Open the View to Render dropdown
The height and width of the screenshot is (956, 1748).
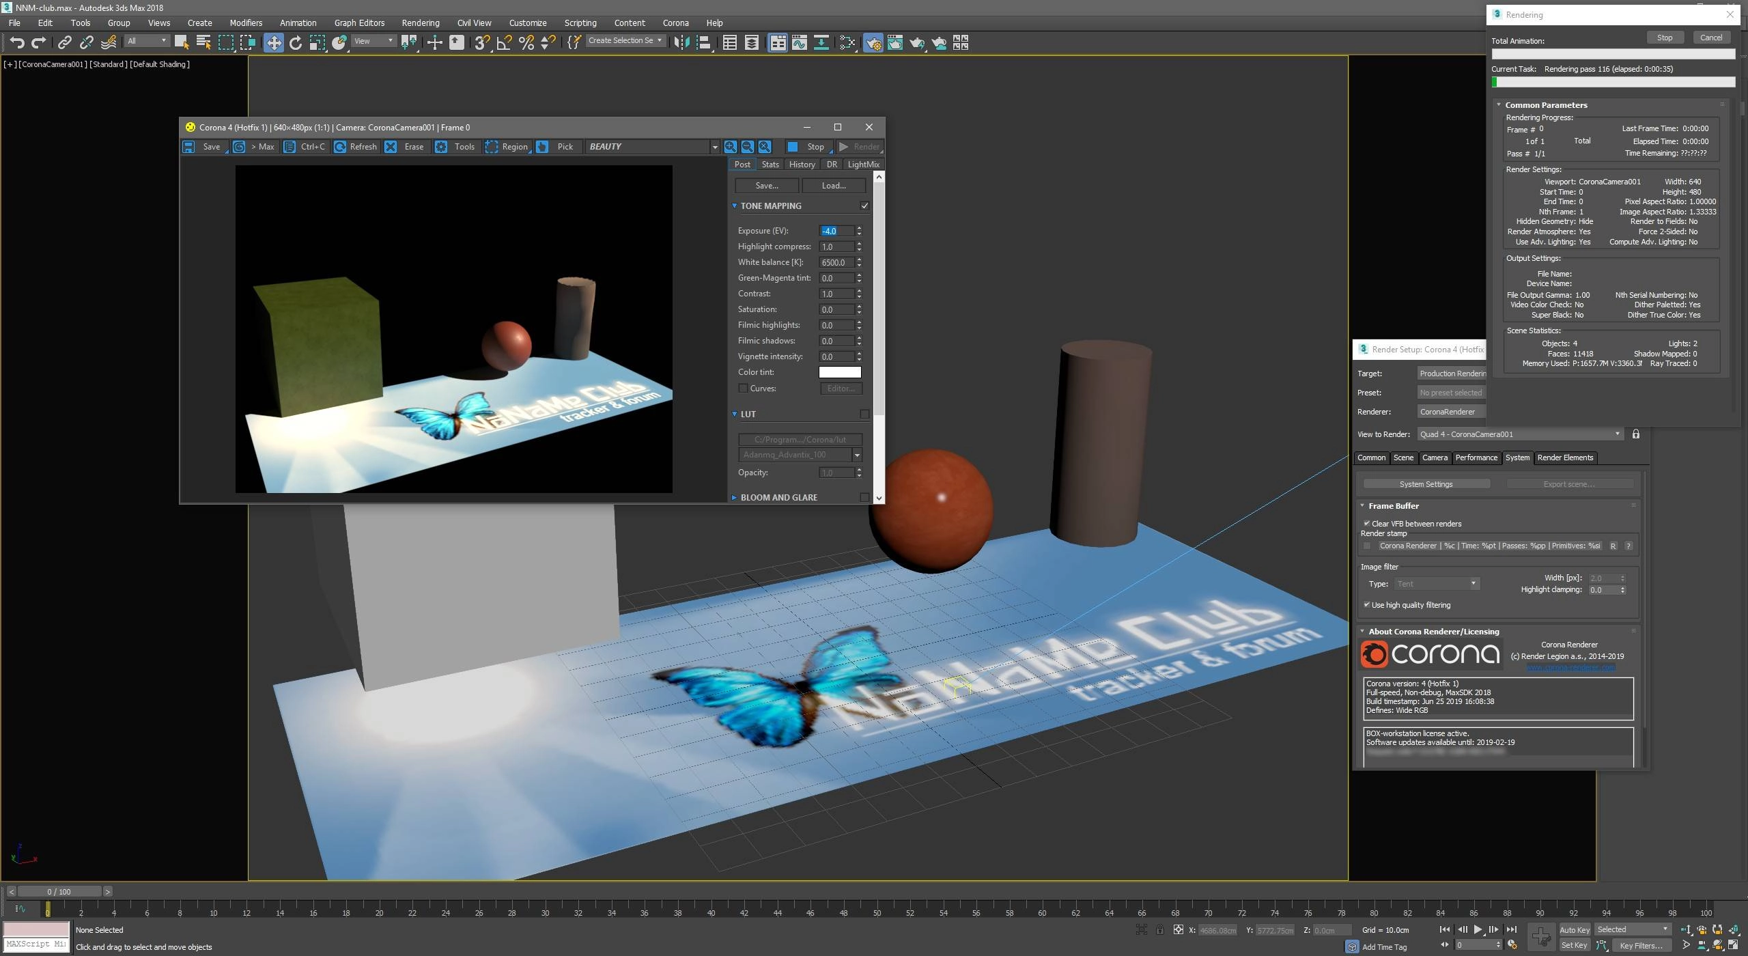pyautogui.click(x=1520, y=434)
